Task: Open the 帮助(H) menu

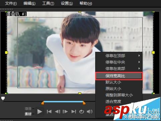Action: point(86,3)
